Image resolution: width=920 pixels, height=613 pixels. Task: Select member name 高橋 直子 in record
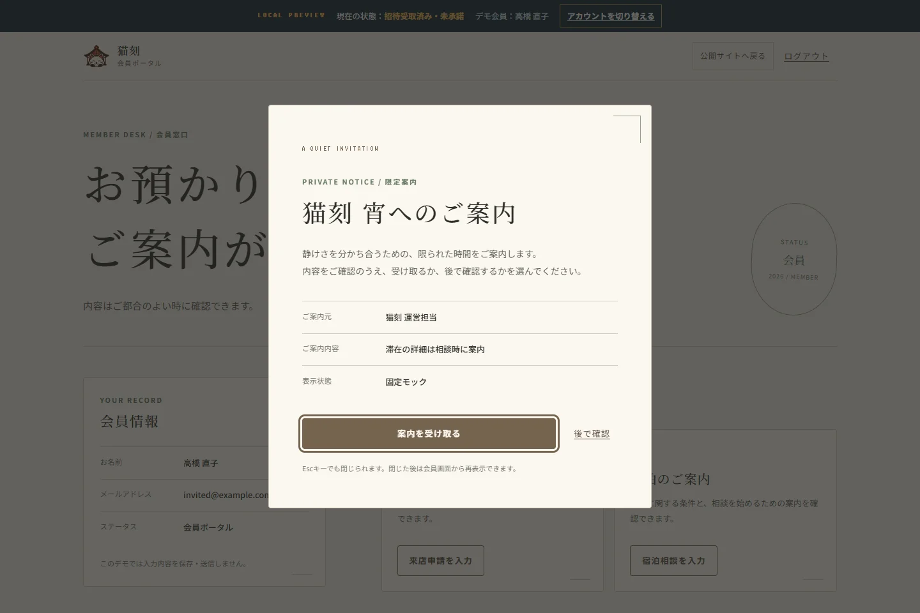point(201,463)
